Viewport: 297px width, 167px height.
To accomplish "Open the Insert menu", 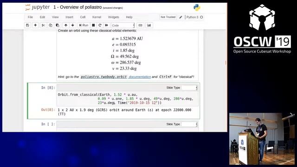I will point(69,17).
